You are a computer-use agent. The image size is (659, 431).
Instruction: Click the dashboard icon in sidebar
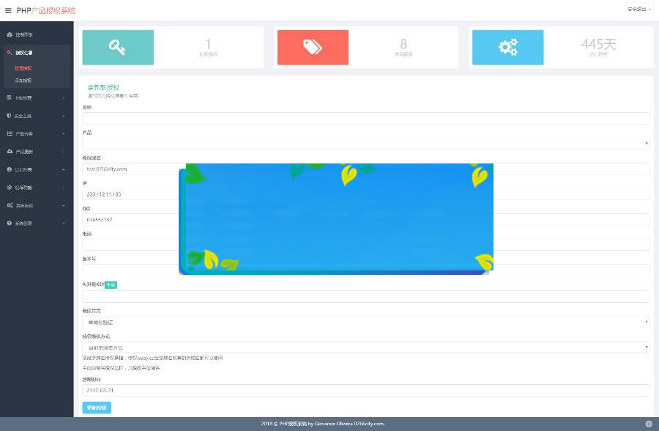[x=10, y=34]
